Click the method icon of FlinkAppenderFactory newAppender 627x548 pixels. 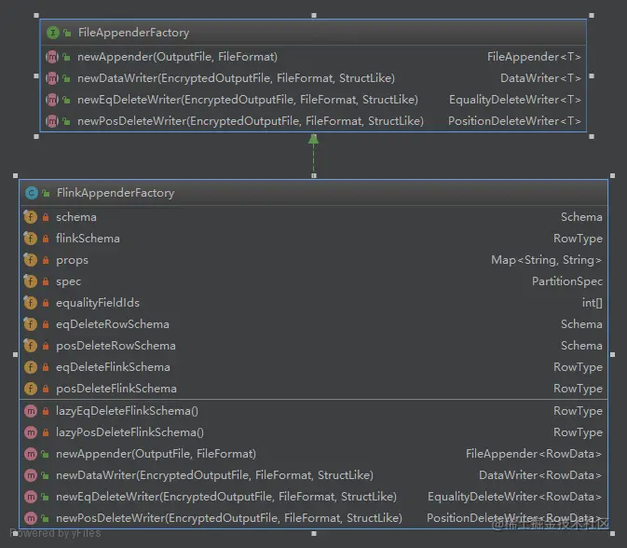point(31,454)
